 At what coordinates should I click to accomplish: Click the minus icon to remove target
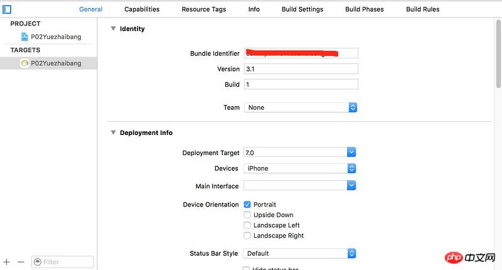pyautogui.click(x=21, y=262)
